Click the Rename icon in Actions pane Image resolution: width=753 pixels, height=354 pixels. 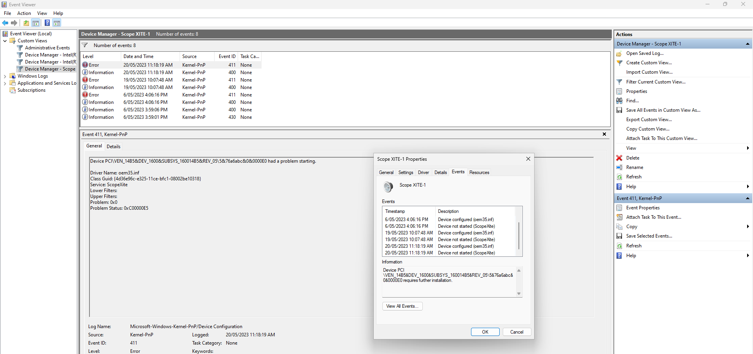[x=619, y=167]
